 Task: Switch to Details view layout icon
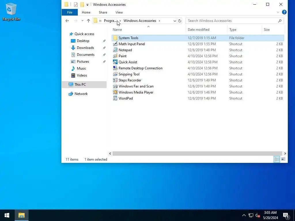pyautogui.click(x=277, y=159)
